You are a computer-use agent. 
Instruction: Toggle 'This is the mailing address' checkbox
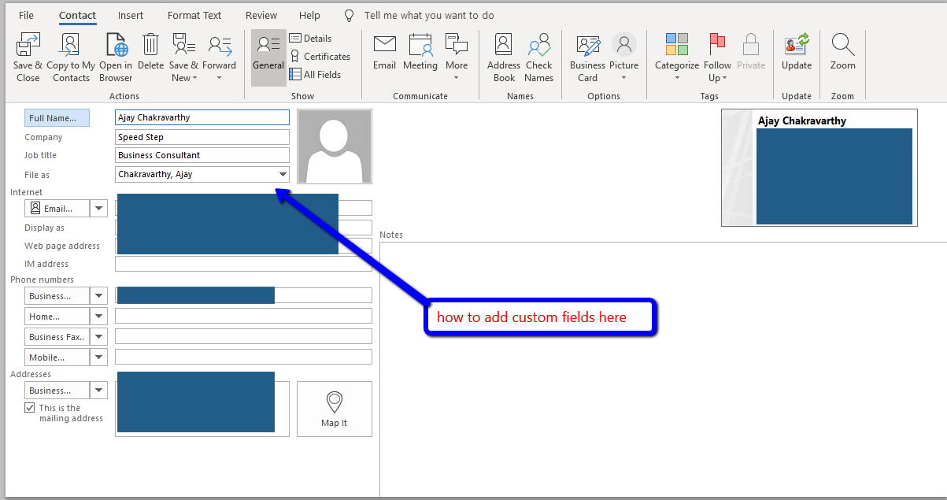[30, 408]
